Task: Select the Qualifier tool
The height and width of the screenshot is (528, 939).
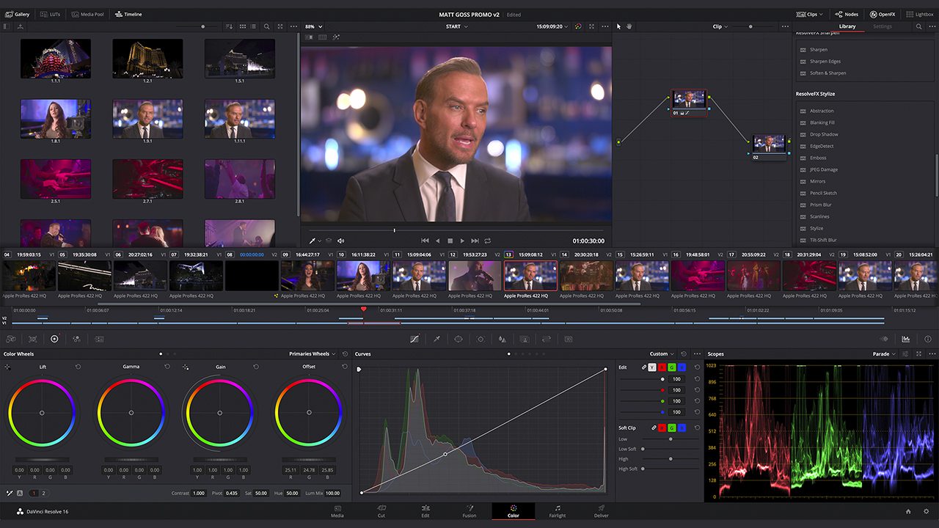Action: click(x=436, y=339)
